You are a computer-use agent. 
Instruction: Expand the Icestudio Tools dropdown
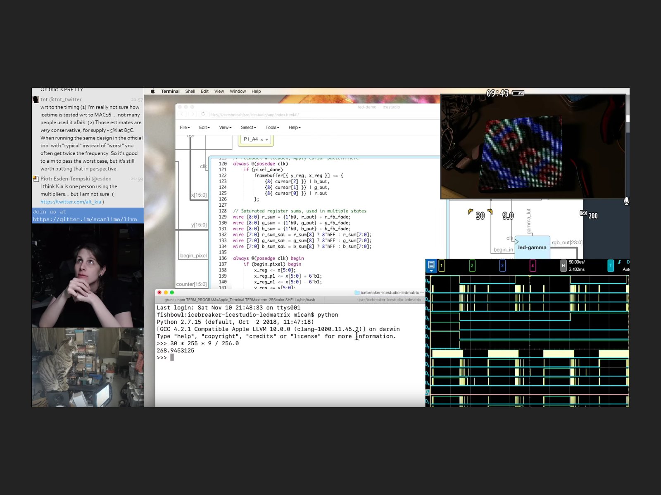[x=272, y=127]
